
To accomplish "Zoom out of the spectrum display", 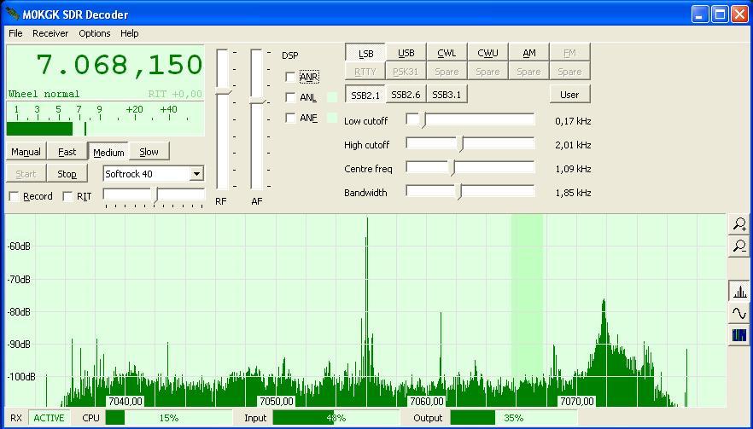I will (739, 246).
